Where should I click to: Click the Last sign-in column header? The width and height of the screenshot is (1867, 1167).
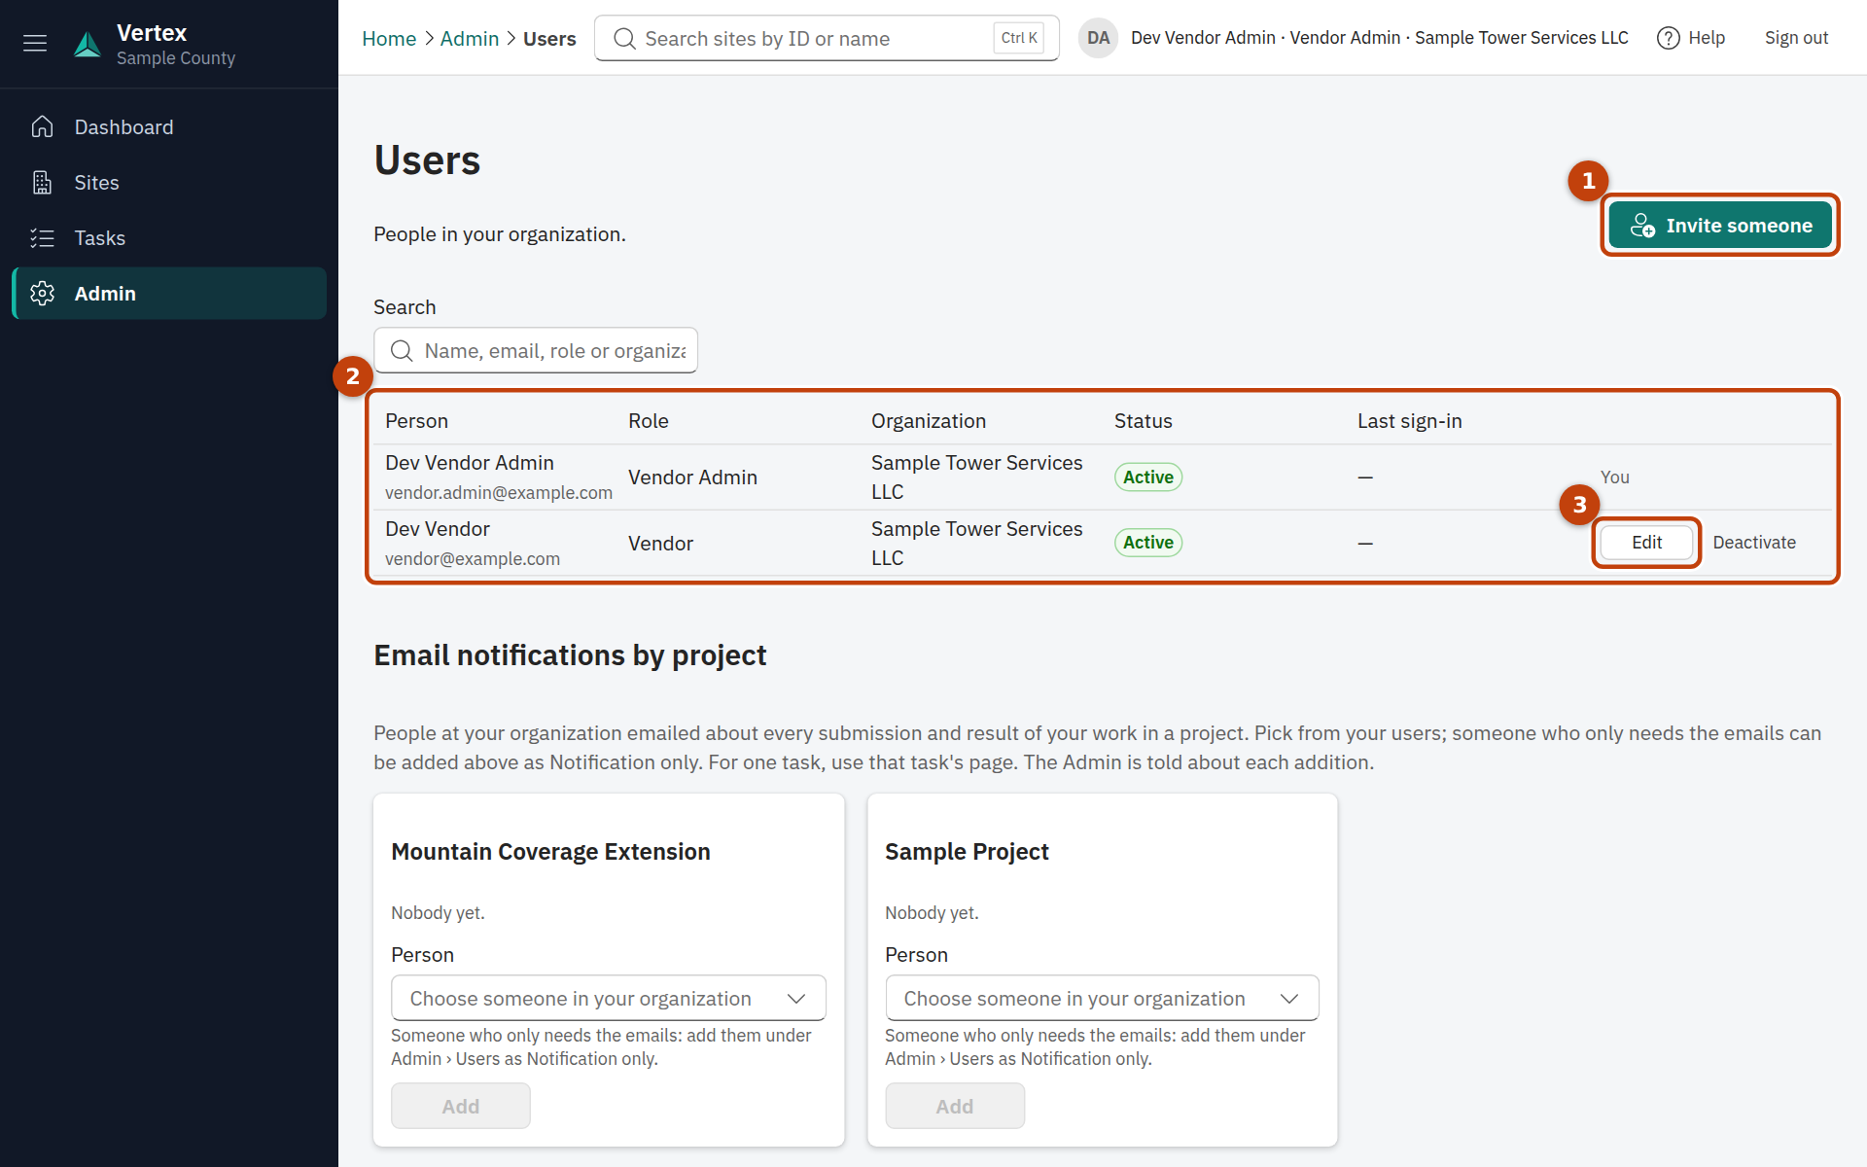click(x=1410, y=421)
